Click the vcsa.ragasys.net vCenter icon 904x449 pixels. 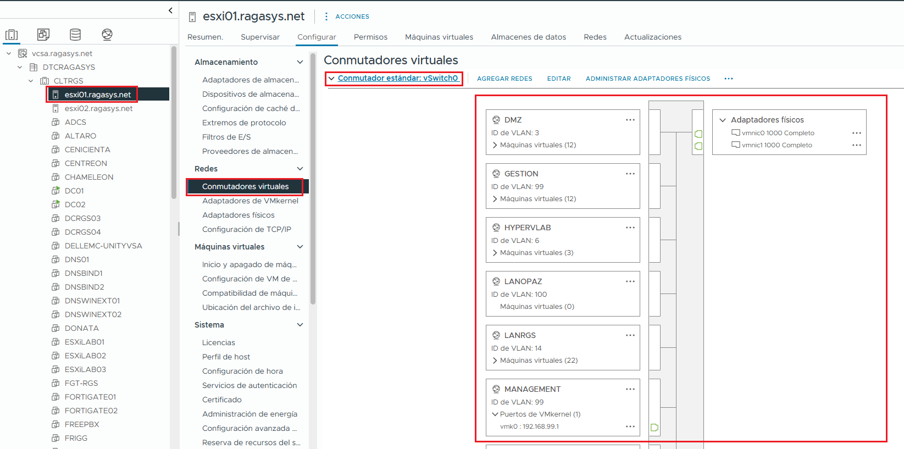[23, 53]
